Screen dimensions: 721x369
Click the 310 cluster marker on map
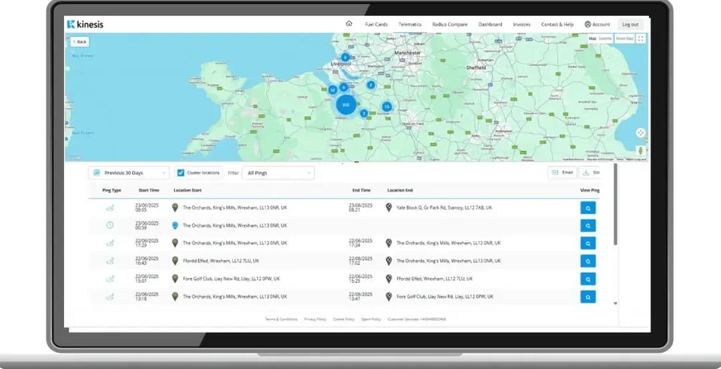(346, 105)
